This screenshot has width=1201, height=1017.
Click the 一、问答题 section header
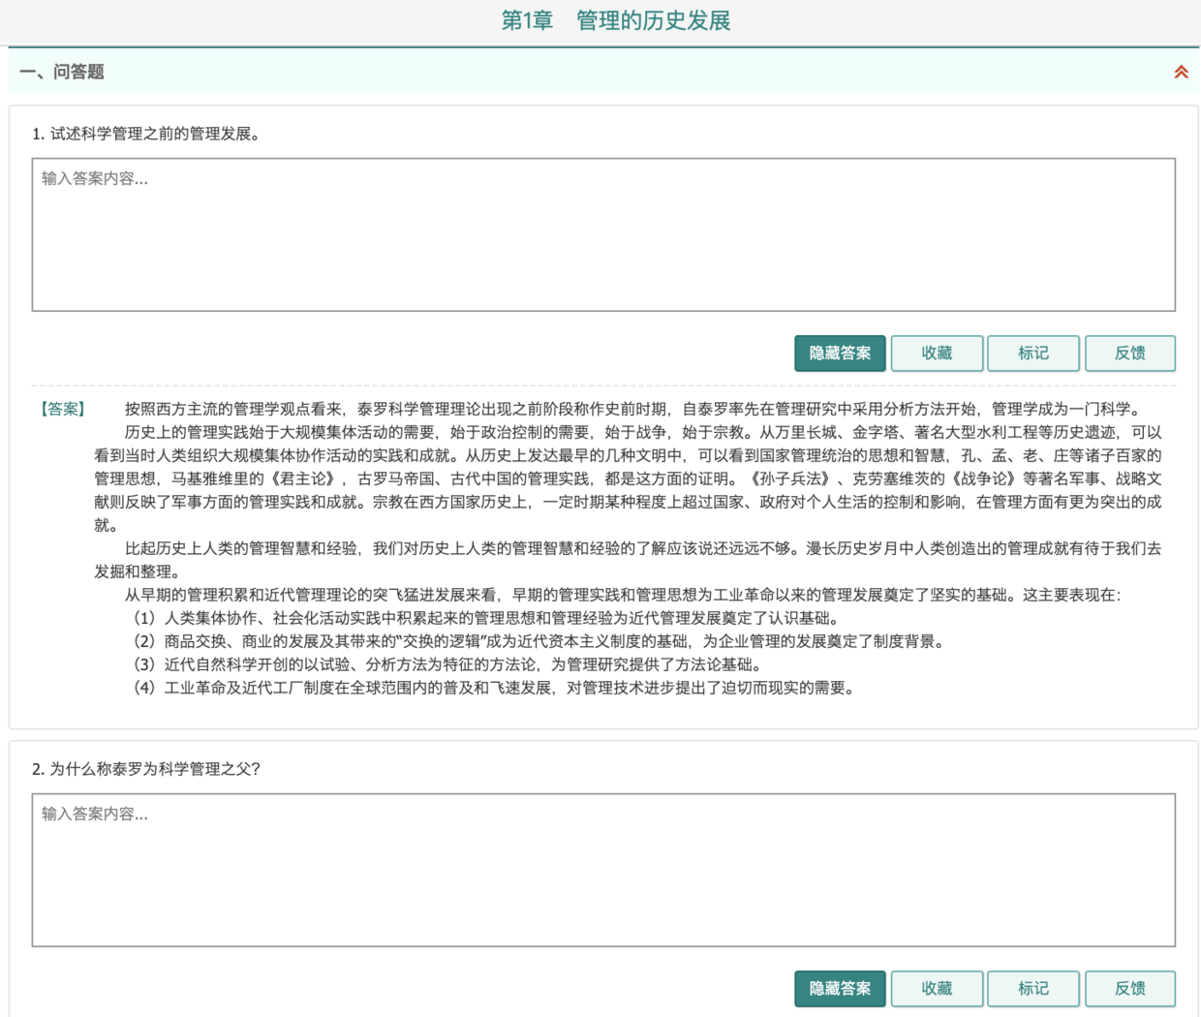pos(64,72)
